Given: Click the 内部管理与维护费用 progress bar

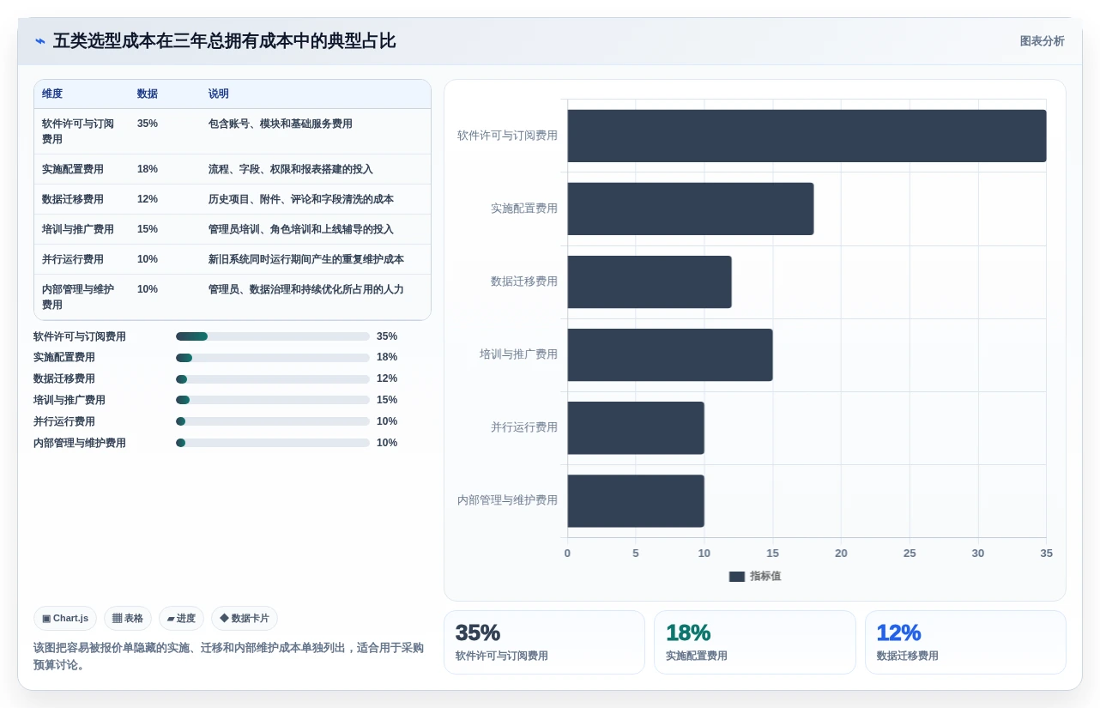Looking at the screenshot, I should pyautogui.click(x=273, y=443).
